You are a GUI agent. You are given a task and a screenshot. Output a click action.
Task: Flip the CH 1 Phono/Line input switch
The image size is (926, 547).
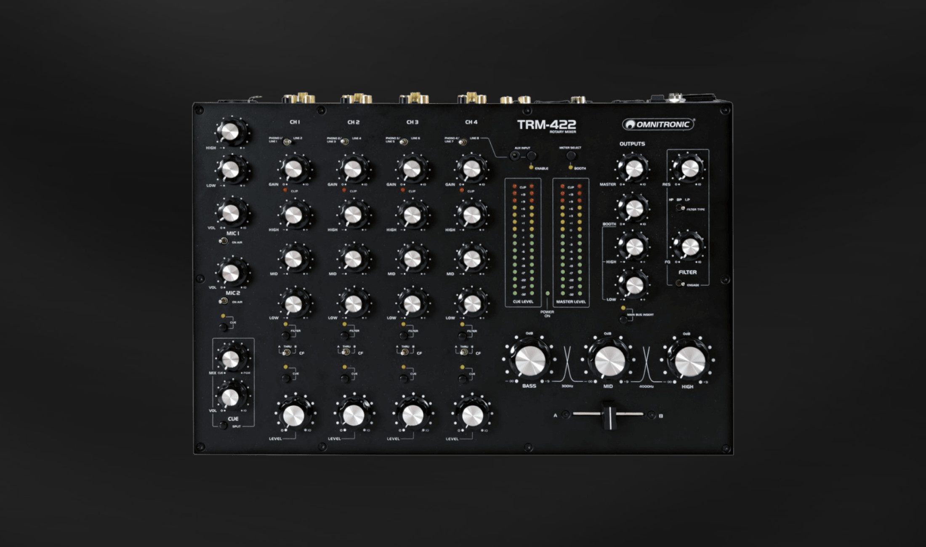pos(287,142)
